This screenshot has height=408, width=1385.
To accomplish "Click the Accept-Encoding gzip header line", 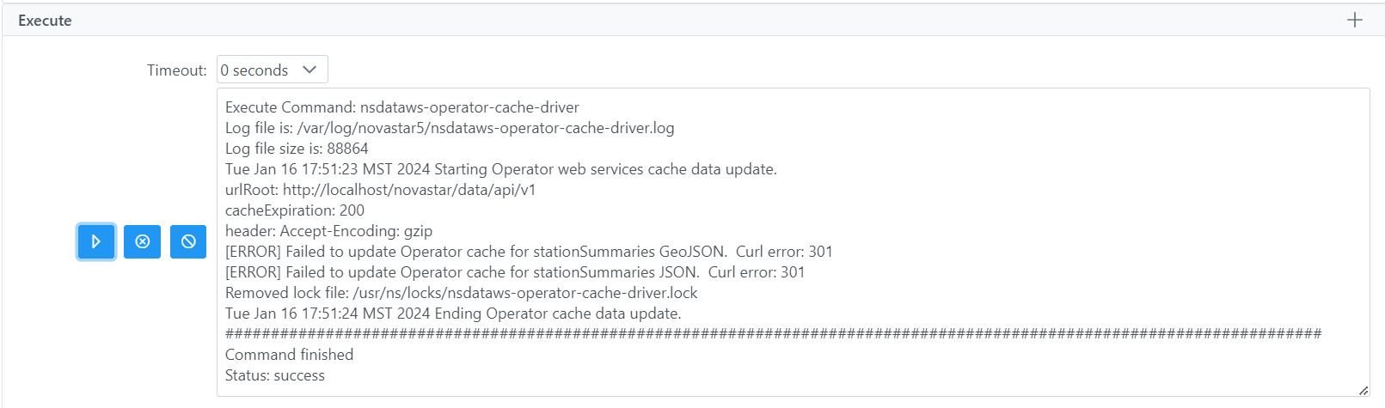I will coord(328,231).
